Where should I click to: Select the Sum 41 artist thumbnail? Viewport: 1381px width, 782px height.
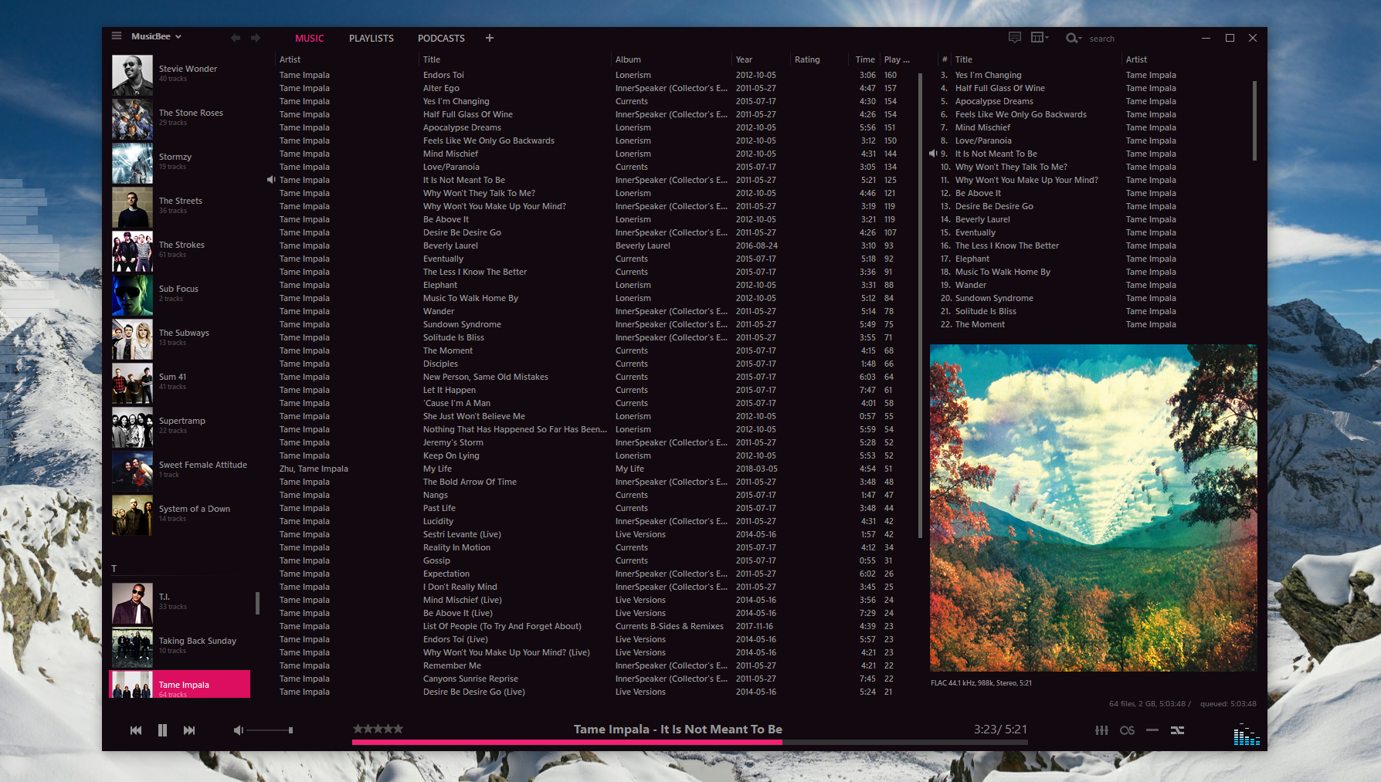click(x=132, y=383)
